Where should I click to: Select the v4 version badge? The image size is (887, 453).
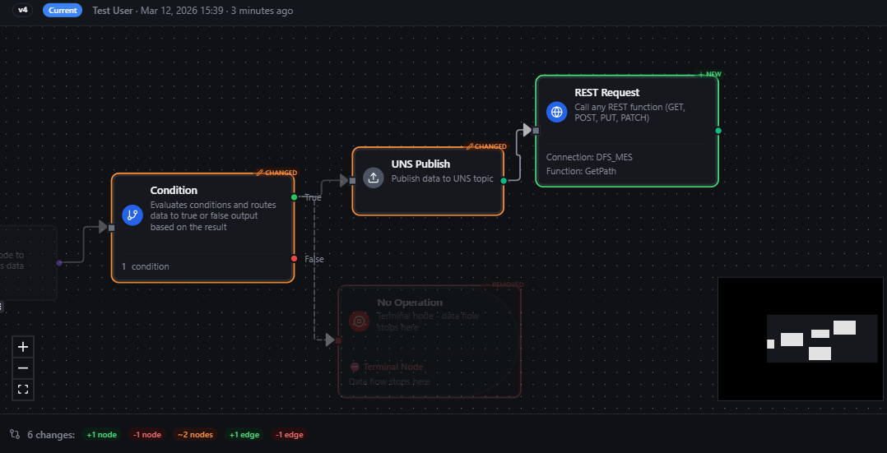pyautogui.click(x=22, y=11)
